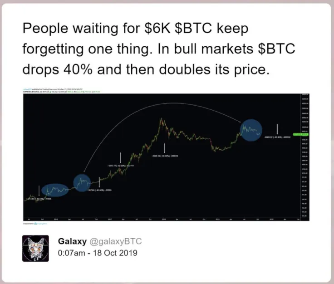Click the white marker above the -40.30% label
The image size is (334, 284).
[165, 148]
